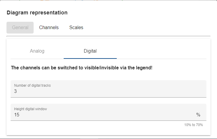
Task: Select the General tab
Action: (20, 28)
